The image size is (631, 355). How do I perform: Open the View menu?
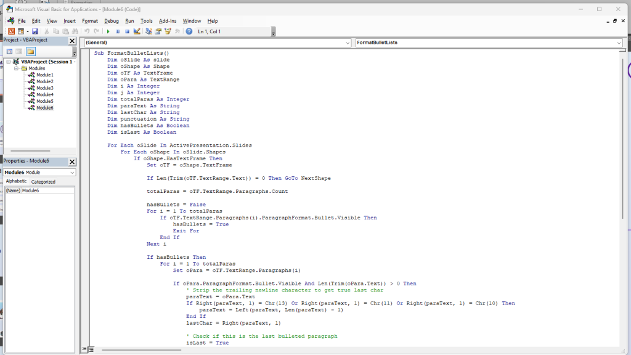pyautogui.click(x=52, y=21)
